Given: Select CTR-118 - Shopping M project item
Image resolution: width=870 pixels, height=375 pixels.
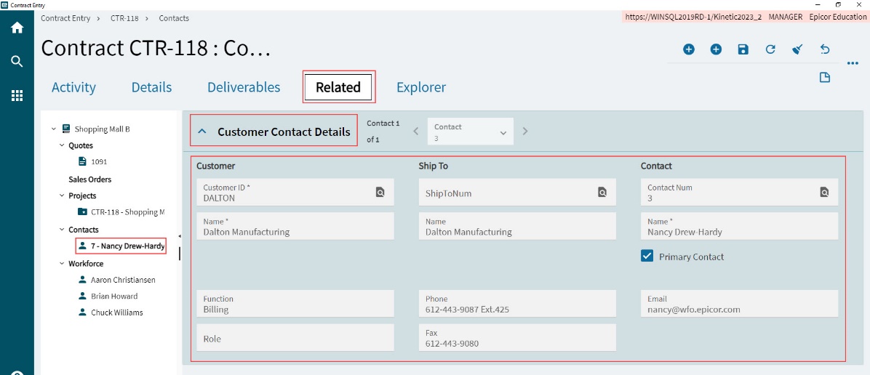Looking at the screenshot, I should 127,212.
